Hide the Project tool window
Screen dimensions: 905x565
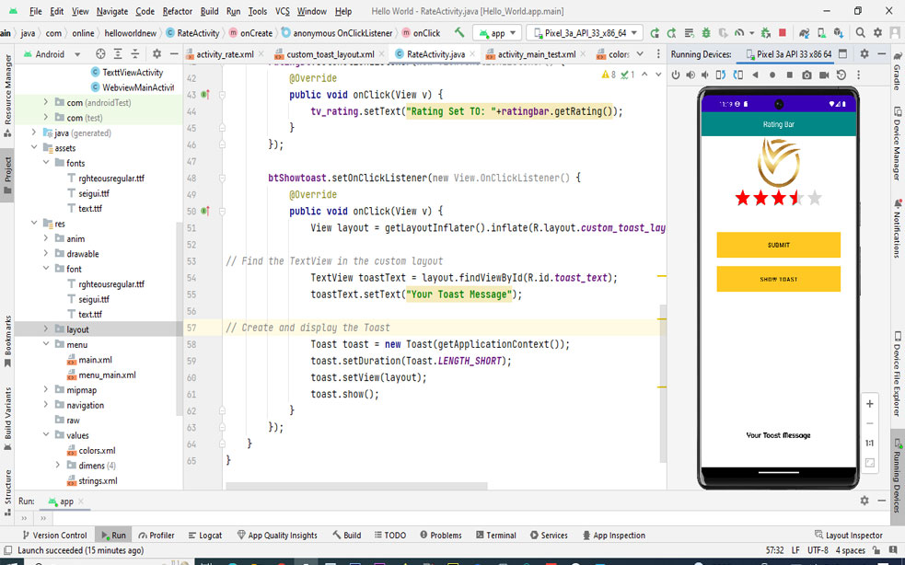174,53
